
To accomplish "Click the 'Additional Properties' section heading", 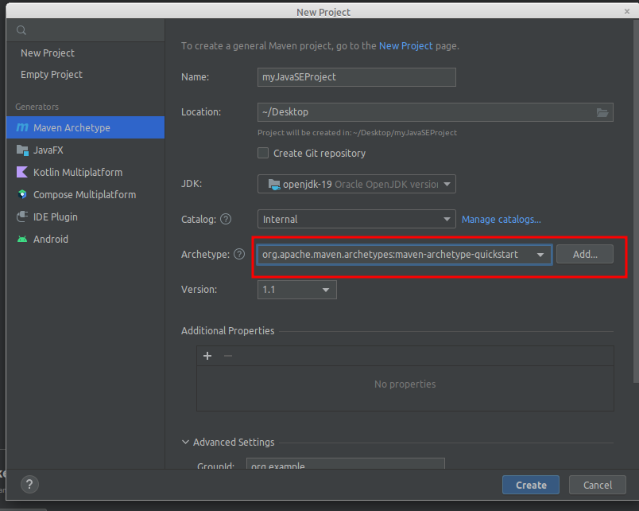I will 228,330.
